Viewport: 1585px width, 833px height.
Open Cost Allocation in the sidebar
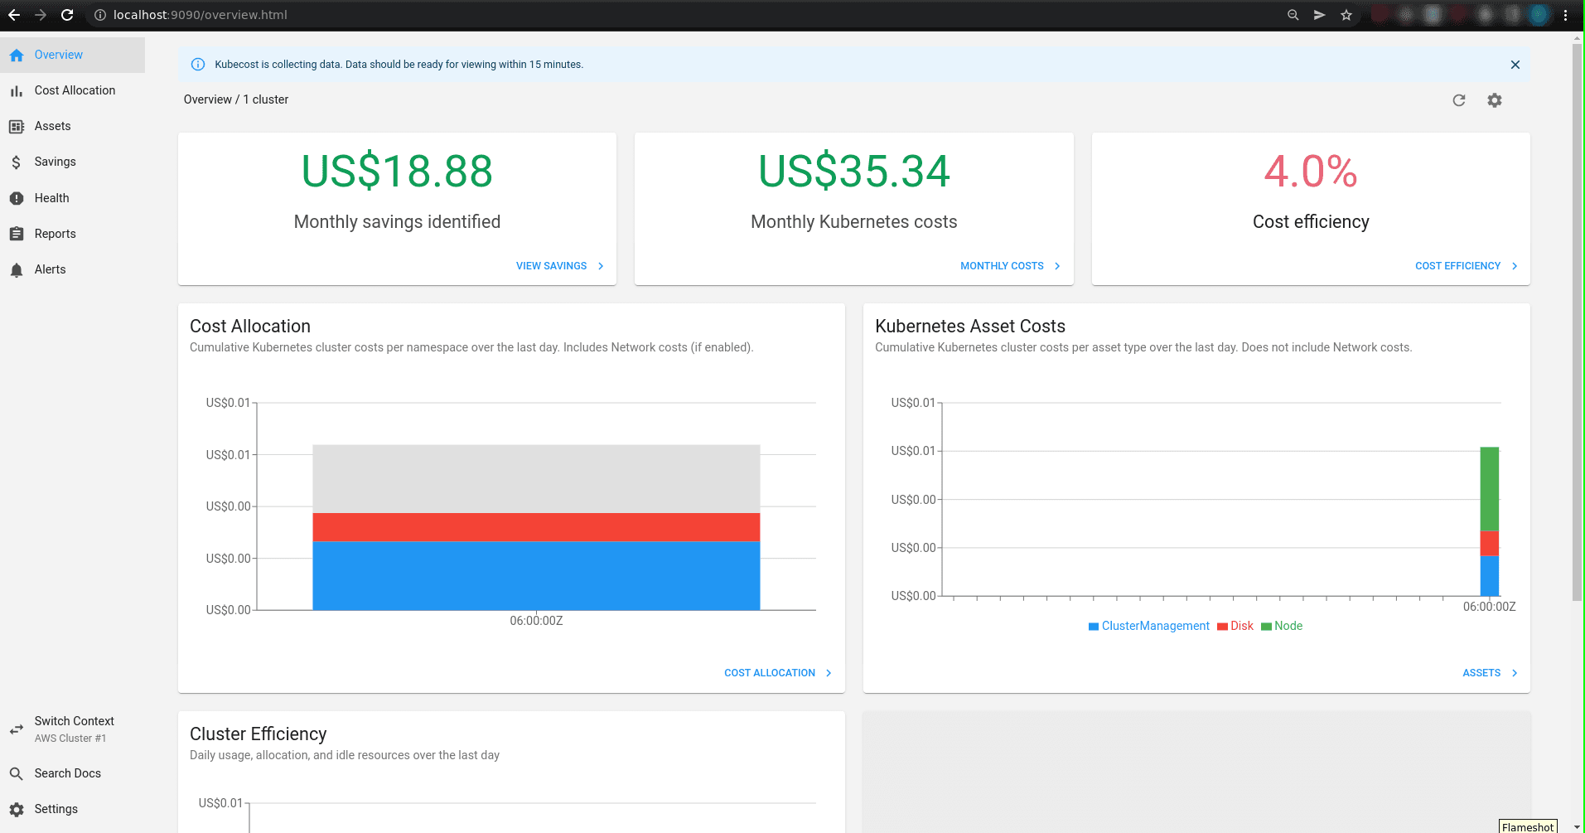tap(75, 90)
